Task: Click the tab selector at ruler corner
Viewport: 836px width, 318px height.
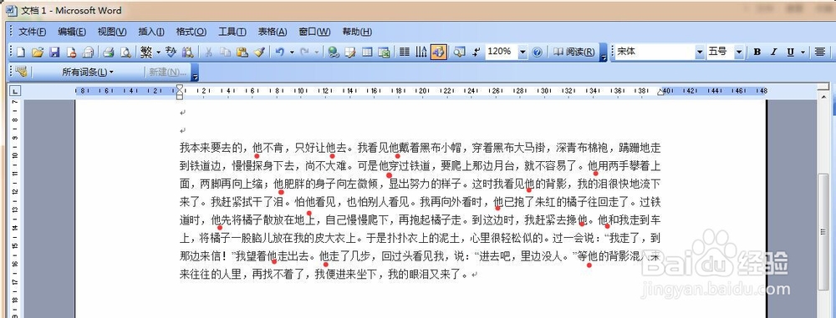Action: tap(15, 91)
